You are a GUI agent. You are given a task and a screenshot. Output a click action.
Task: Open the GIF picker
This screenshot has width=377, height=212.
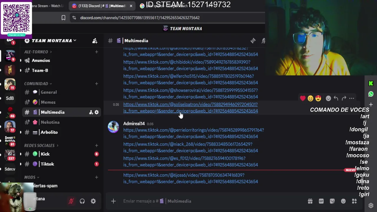tap(321, 201)
